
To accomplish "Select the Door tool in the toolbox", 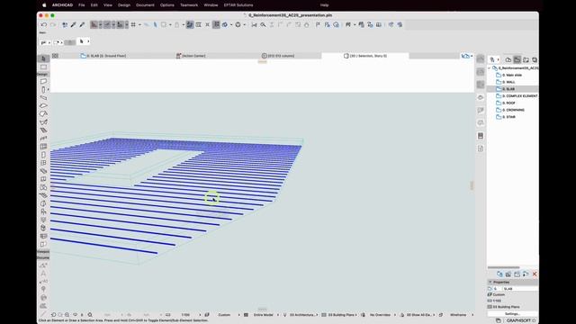I will coord(43,155).
